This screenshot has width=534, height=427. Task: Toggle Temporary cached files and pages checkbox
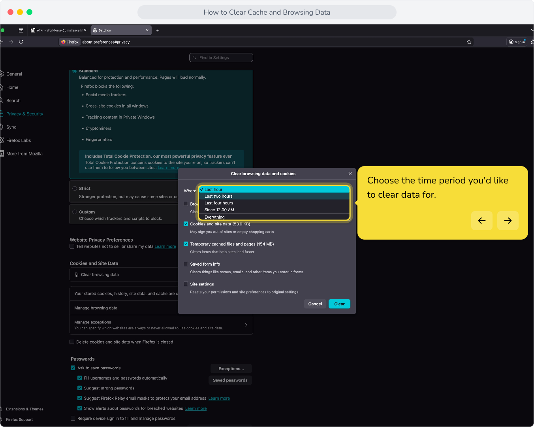coord(186,244)
